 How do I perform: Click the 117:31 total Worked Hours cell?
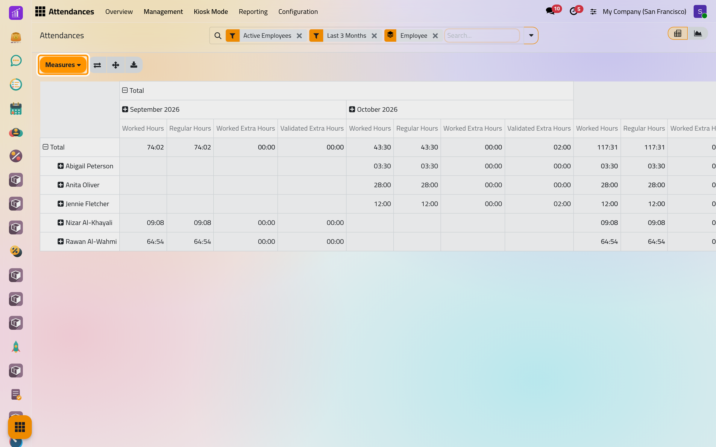pos(597,147)
